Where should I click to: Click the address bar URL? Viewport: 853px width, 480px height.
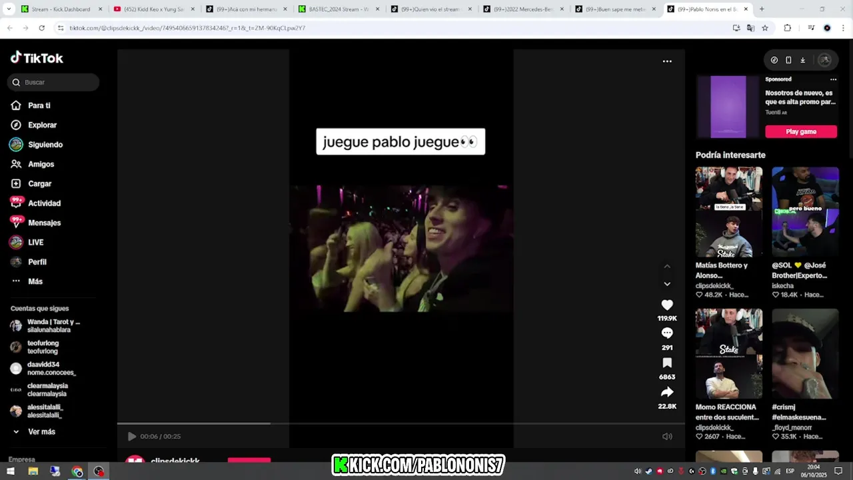click(x=187, y=28)
